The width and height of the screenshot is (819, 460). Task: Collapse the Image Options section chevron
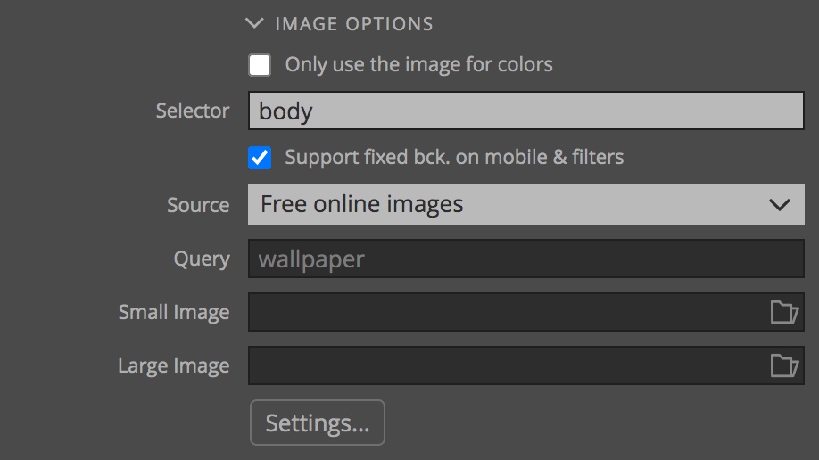click(x=254, y=23)
